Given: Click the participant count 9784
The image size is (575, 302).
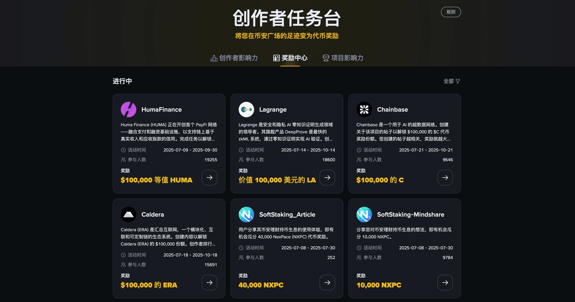Looking at the screenshot, I should [x=448, y=257].
